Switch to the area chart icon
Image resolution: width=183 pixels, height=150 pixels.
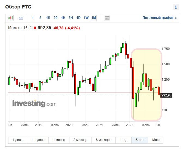(x=21, y=18)
